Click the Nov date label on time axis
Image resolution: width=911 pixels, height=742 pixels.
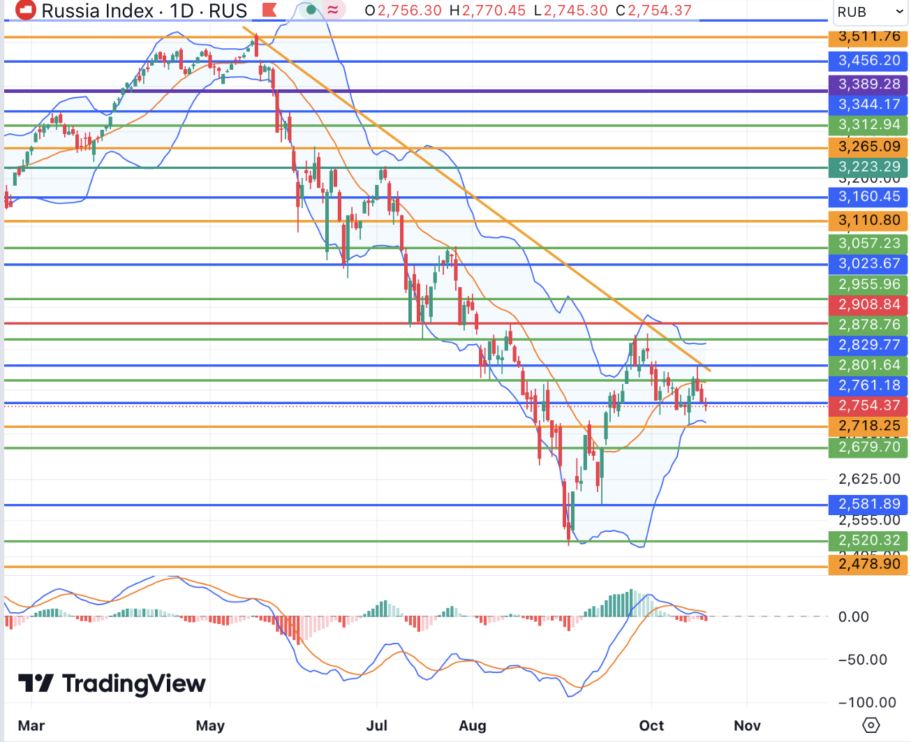click(x=747, y=725)
